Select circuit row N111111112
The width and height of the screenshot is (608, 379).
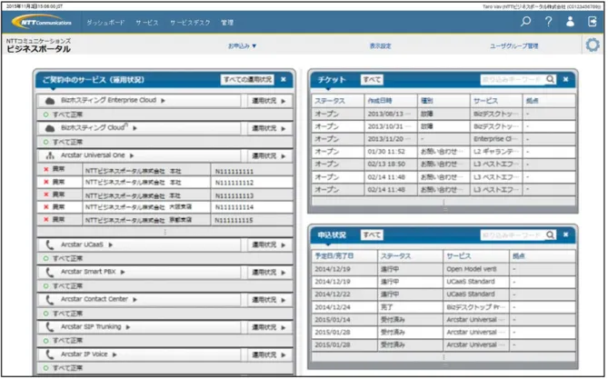click(165, 182)
